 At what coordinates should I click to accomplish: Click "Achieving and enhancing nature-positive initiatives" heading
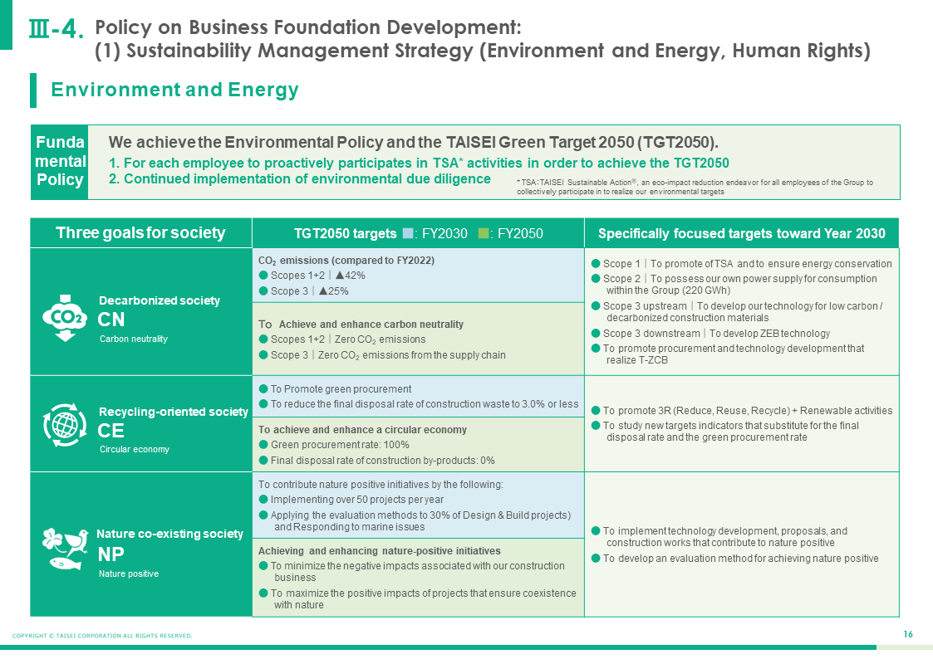(x=380, y=551)
